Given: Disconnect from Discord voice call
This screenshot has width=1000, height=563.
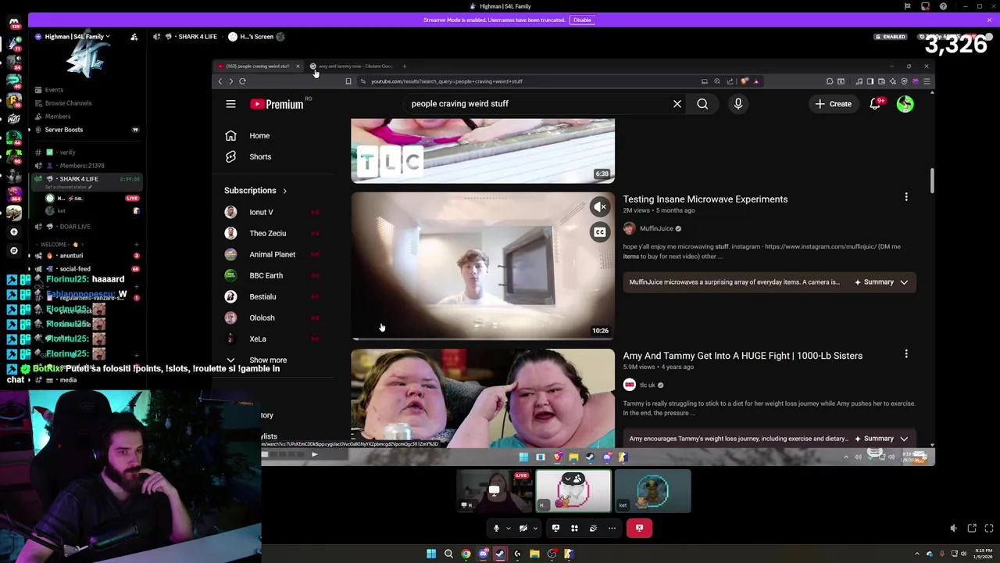Looking at the screenshot, I should click(639, 529).
